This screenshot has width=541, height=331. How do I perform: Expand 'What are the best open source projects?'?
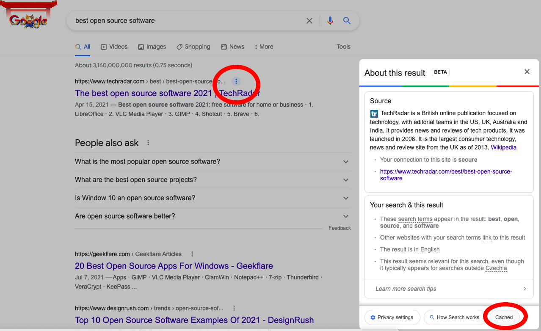(x=213, y=180)
